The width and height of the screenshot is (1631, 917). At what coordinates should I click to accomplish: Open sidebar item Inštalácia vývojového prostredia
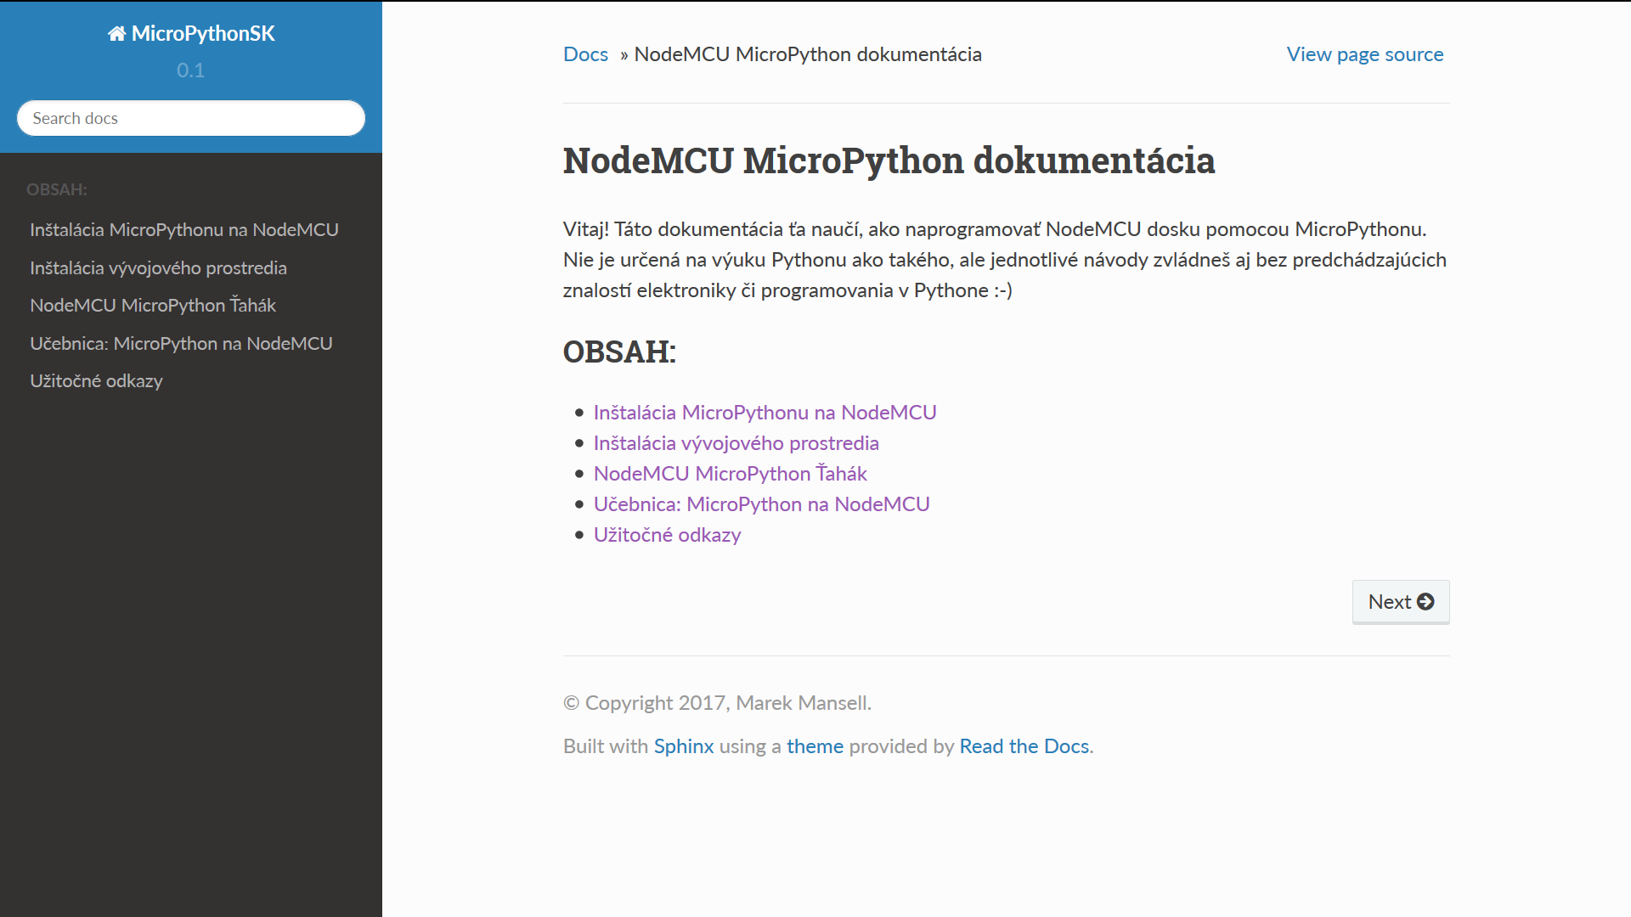[158, 268]
